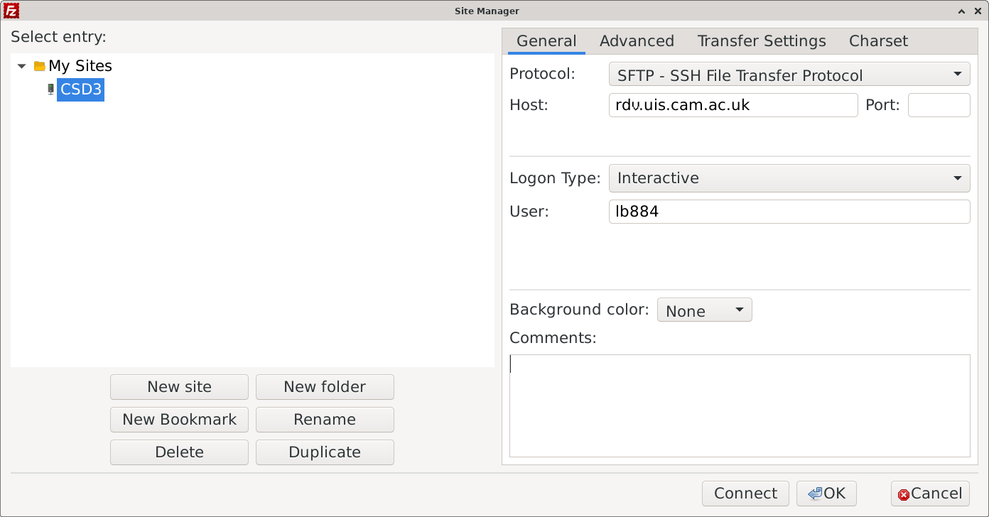989x517 pixels.
Task: Switch to the Advanced tab
Action: click(637, 41)
